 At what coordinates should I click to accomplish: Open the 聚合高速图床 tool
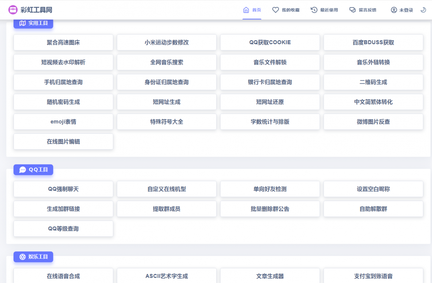(x=63, y=42)
